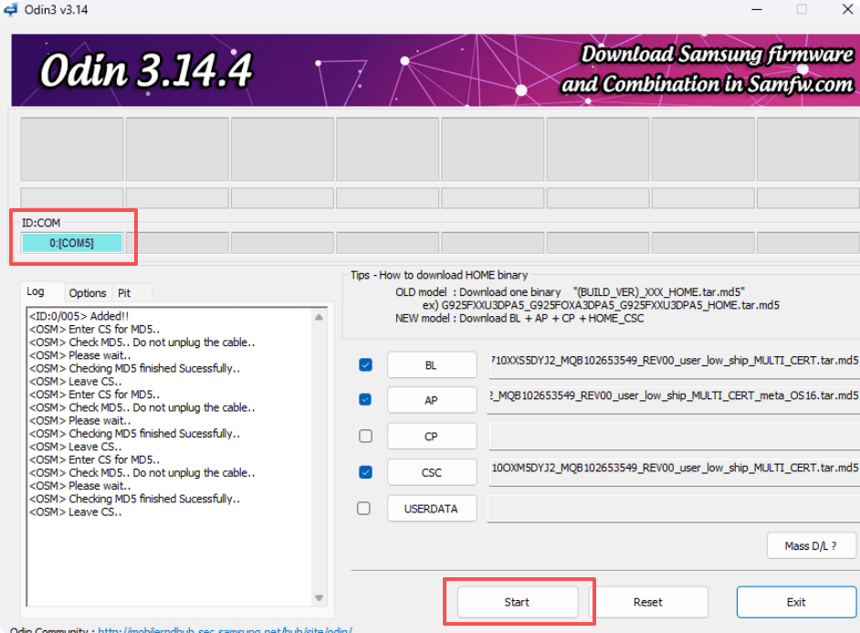The height and width of the screenshot is (633, 860).
Task: Open the Pit tab
Action: pyautogui.click(x=124, y=293)
